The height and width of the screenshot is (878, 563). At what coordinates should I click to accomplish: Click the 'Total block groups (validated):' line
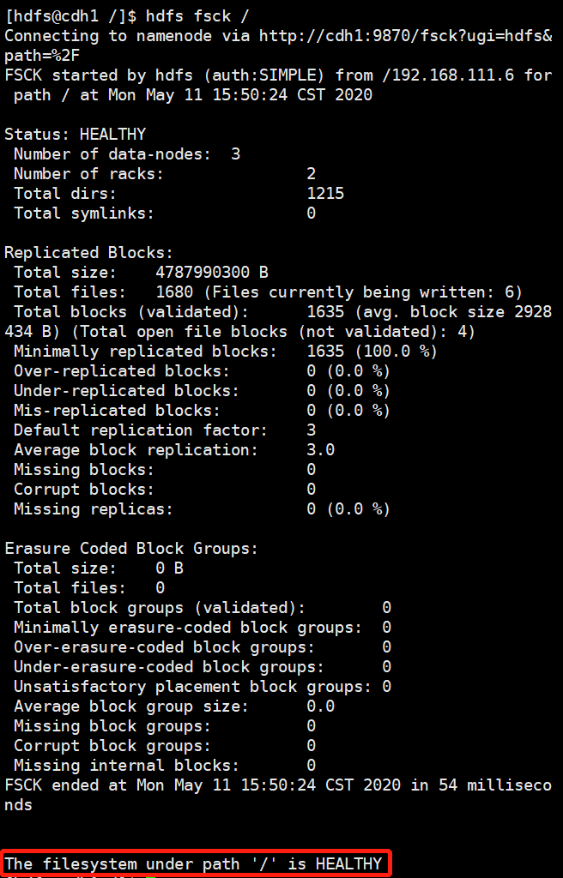(x=202, y=608)
